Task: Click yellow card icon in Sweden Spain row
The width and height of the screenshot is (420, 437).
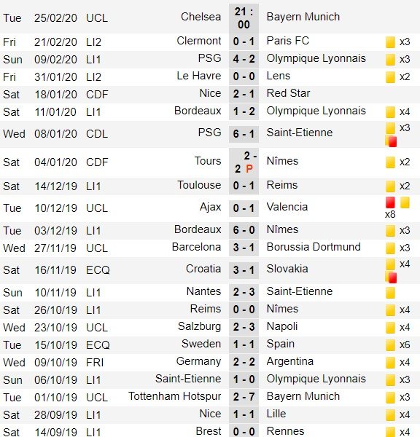Action: pos(390,345)
